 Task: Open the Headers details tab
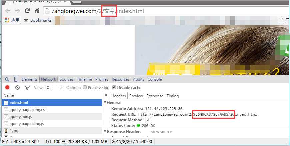coord(119,96)
